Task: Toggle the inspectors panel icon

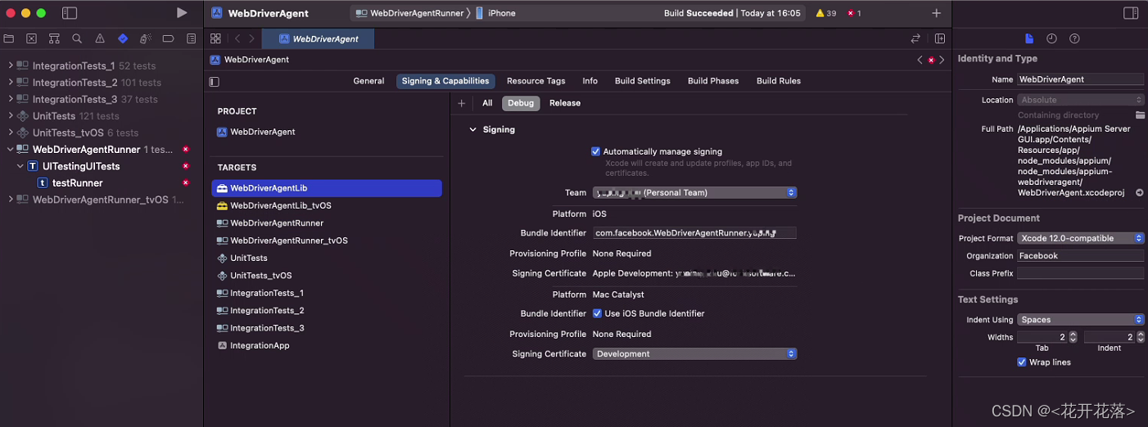Action: tap(1131, 13)
